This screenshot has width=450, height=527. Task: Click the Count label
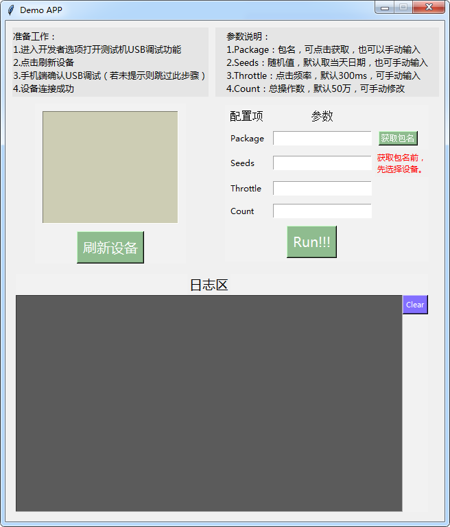tap(242, 211)
